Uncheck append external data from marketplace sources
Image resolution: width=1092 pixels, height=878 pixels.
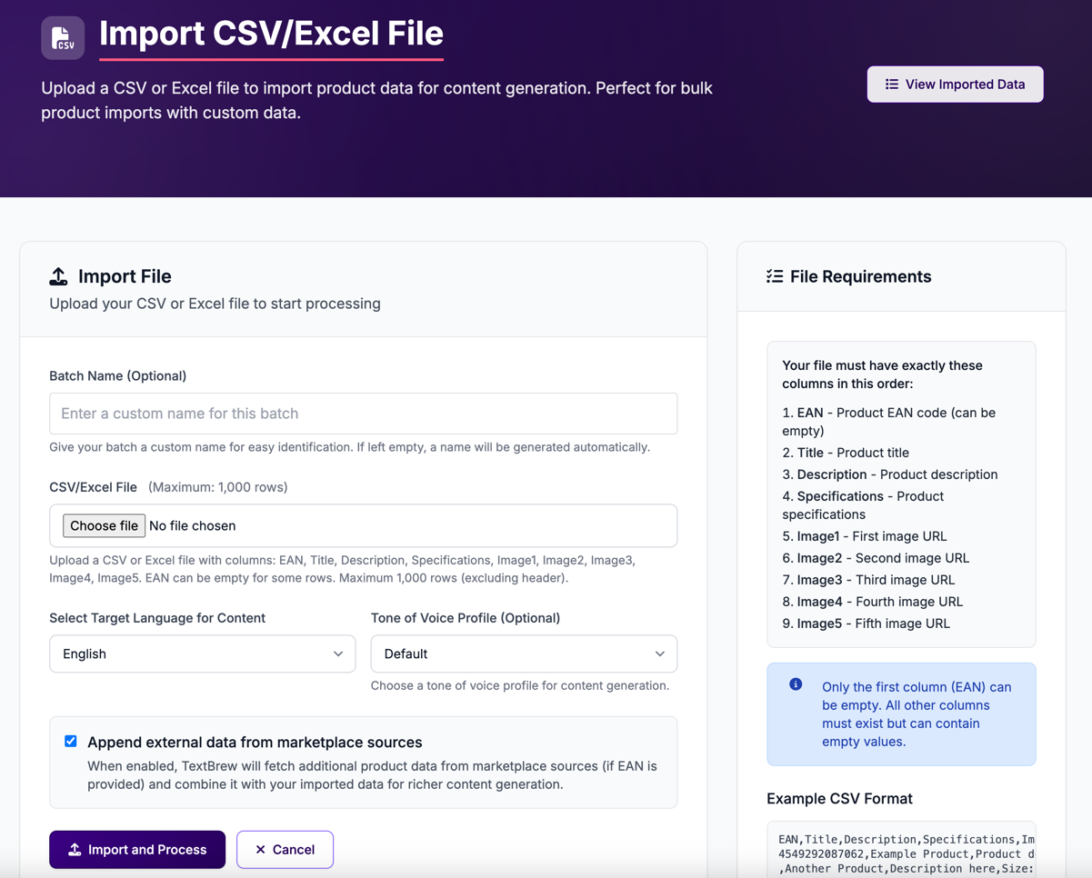(x=70, y=741)
